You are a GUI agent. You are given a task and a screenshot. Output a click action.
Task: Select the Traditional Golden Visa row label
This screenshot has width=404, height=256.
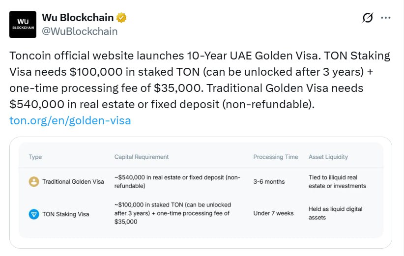click(x=73, y=181)
